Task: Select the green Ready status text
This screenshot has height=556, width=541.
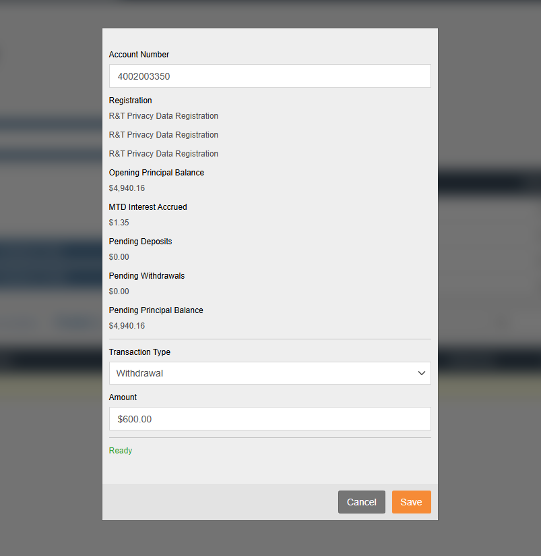Action: pyautogui.click(x=121, y=450)
